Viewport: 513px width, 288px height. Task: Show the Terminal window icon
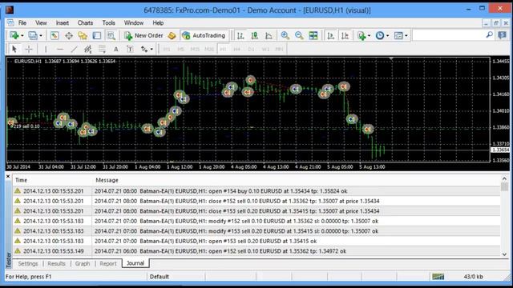97,35
